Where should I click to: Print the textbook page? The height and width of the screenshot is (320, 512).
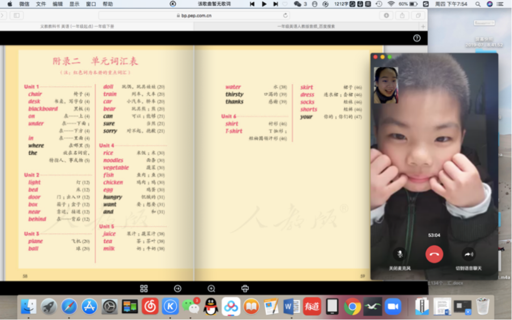[x=244, y=288]
